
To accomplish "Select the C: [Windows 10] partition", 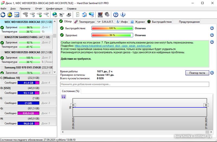I will tap(10, 78).
